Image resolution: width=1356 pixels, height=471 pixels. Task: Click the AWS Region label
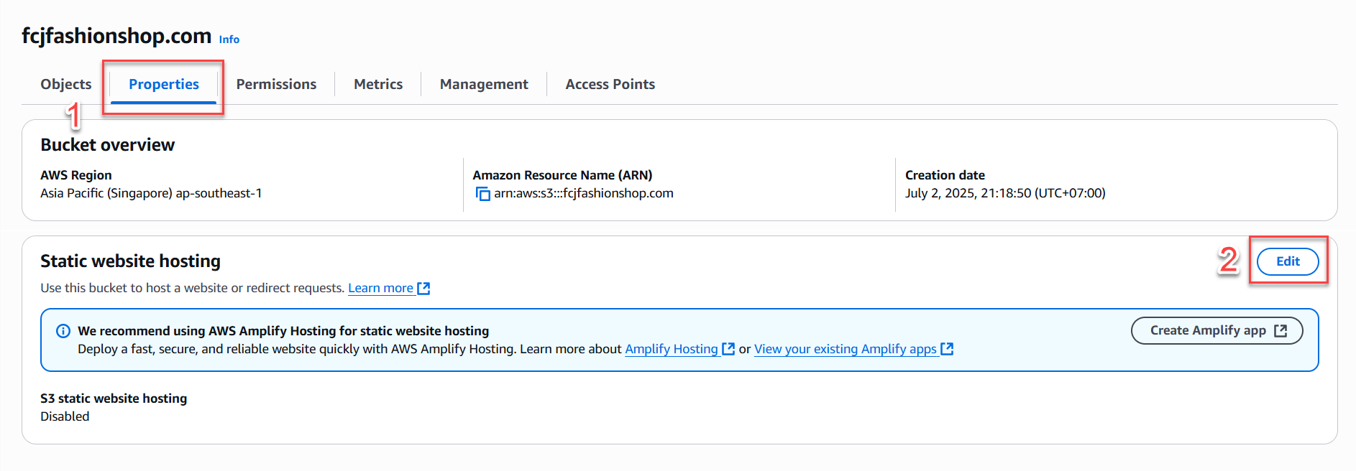pyautogui.click(x=76, y=175)
